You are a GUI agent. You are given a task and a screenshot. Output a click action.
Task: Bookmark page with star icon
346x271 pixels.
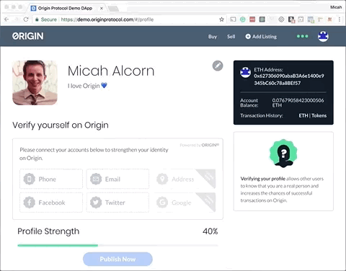tap(221, 19)
